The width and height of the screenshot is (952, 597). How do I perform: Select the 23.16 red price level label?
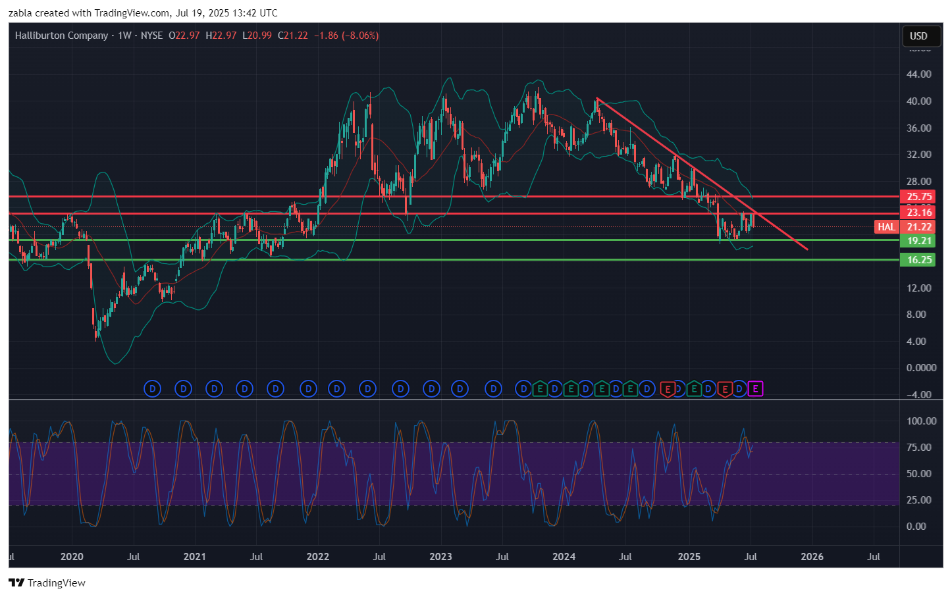(x=919, y=212)
